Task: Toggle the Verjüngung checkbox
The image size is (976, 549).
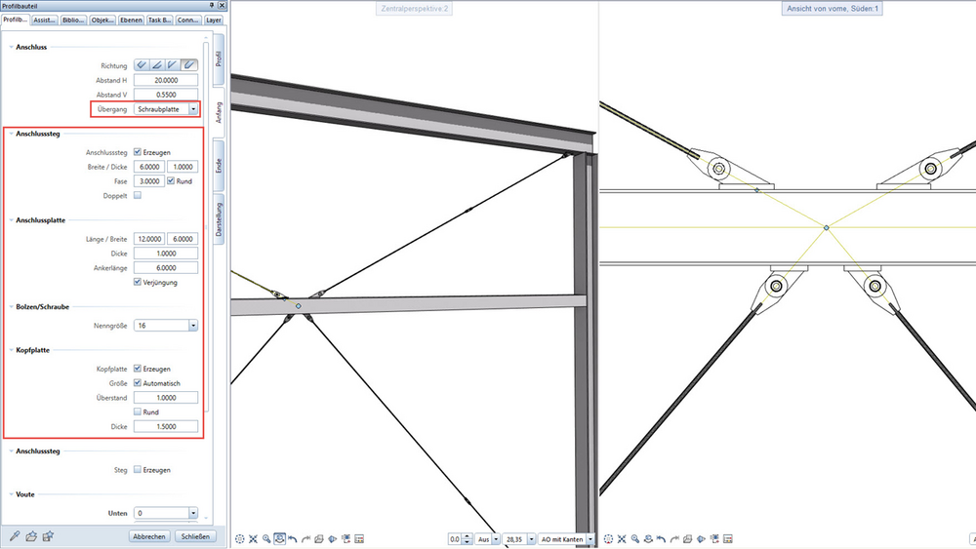Action: [138, 282]
